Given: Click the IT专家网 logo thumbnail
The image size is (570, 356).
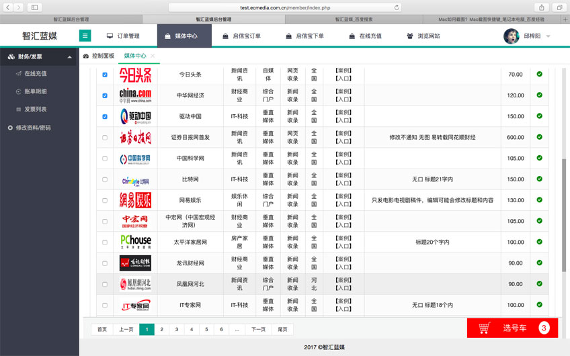Looking at the screenshot, I should 135,306.
